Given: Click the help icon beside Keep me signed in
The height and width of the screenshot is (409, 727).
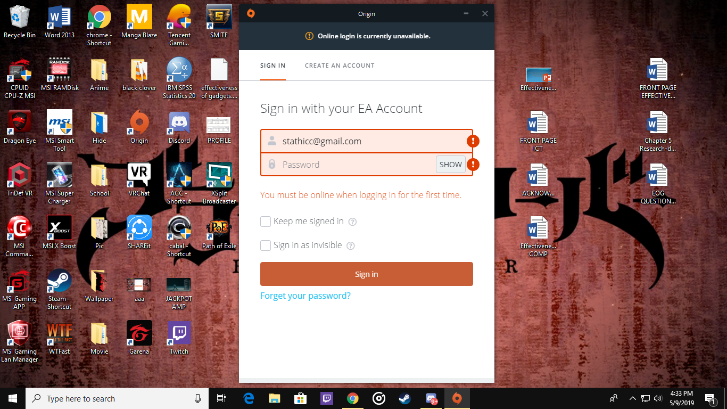Looking at the screenshot, I should (352, 222).
